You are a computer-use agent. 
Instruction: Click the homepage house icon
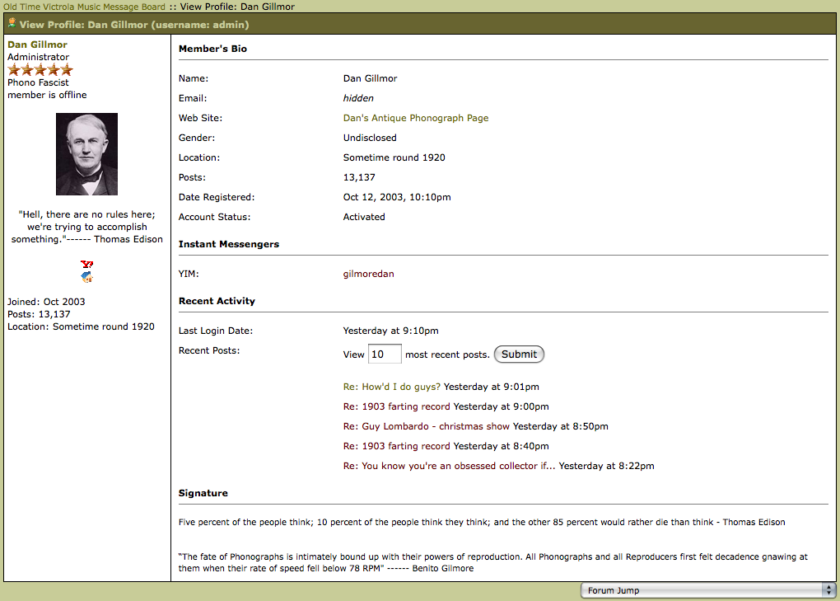[x=87, y=278]
